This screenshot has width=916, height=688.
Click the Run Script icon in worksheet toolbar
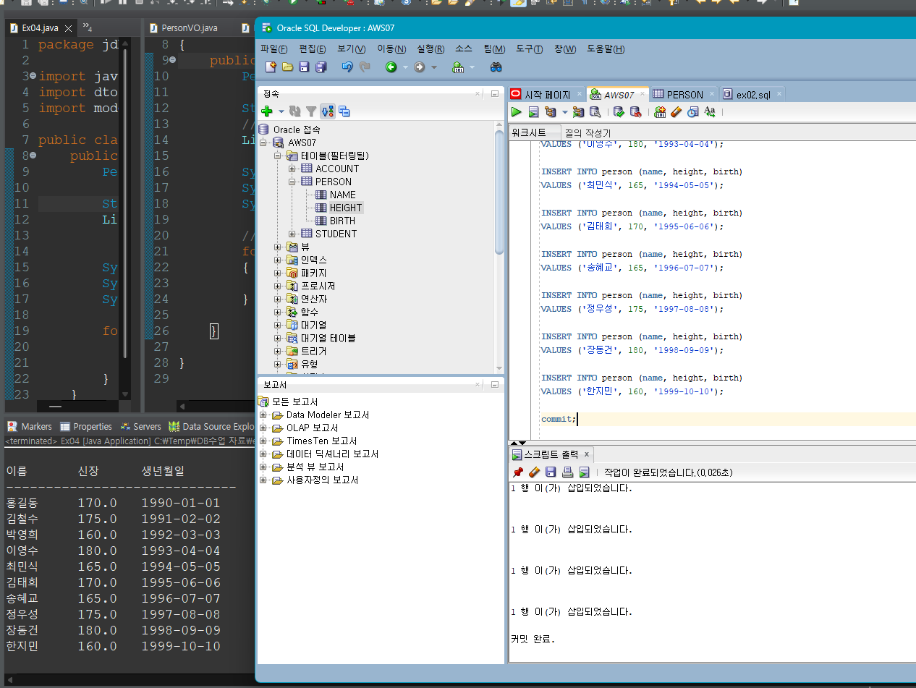533,112
